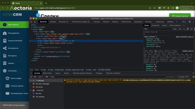Viewport: 195px width, 109px height.
Task: Open the extensions puzzle icon
Action: tap(168, 8)
